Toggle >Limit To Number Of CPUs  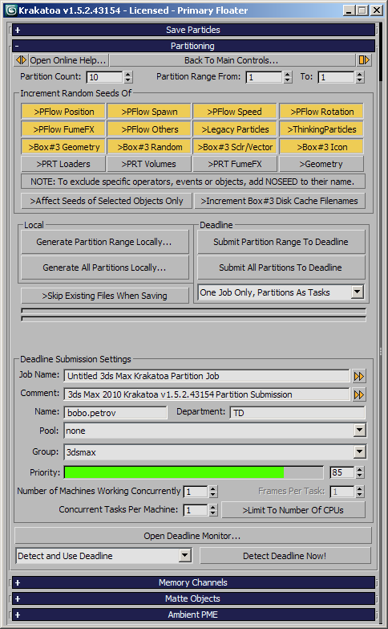[x=293, y=510]
